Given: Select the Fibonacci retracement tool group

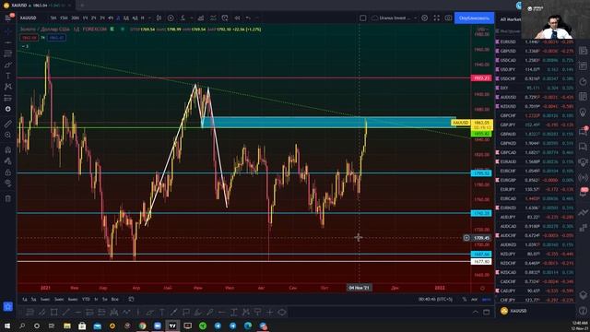Looking at the screenshot, I should pyautogui.click(x=8, y=53).
